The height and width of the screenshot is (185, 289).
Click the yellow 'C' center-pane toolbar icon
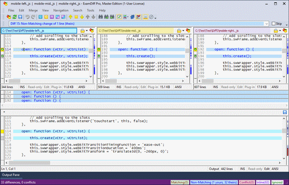point(46,17)
